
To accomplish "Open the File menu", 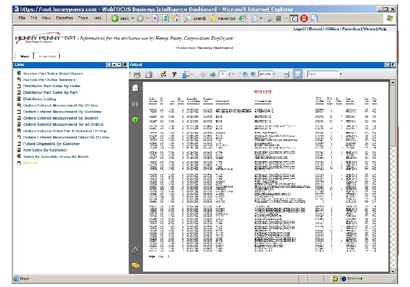I will [22, 18].
